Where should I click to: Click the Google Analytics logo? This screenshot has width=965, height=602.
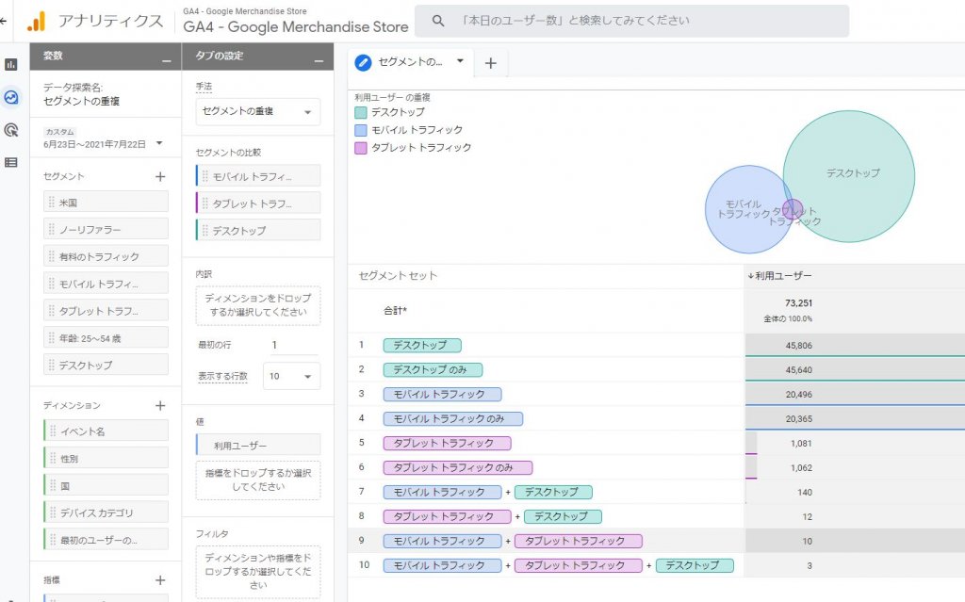pos(37,22)
